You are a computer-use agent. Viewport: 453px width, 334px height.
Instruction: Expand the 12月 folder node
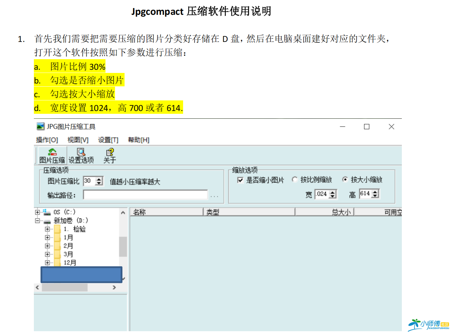pos(47,262)
